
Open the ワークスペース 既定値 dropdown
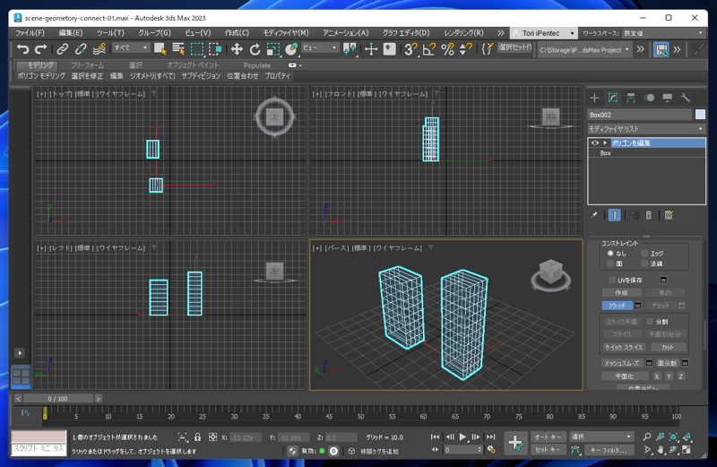click(x=664, y=33)
